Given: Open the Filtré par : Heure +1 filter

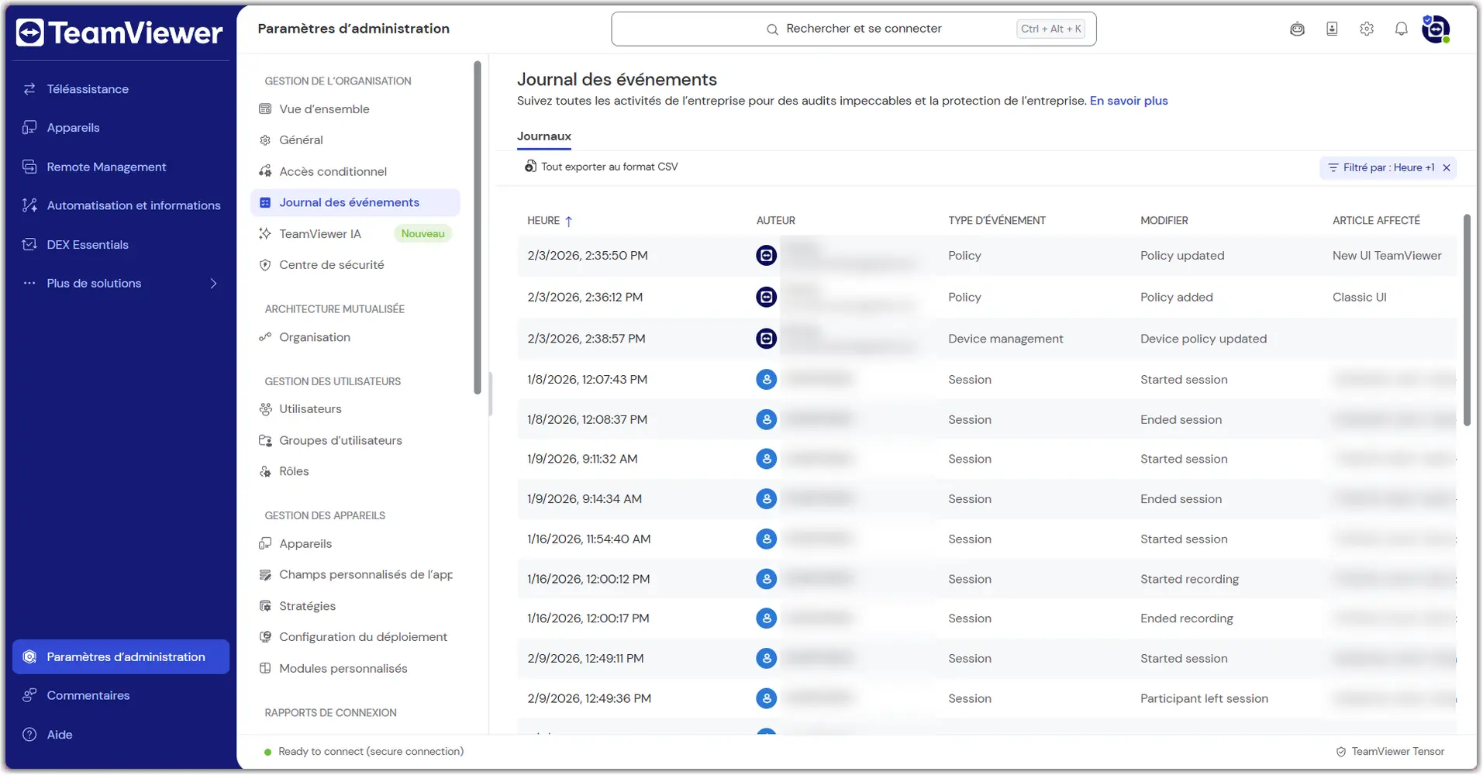Looking at the screenshot, I should [x=1381, y=167].
